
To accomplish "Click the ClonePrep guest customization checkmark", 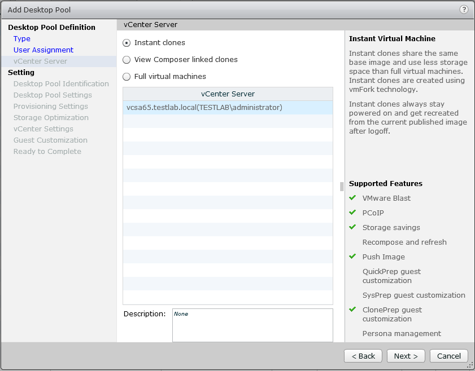I will pos(352,310).
